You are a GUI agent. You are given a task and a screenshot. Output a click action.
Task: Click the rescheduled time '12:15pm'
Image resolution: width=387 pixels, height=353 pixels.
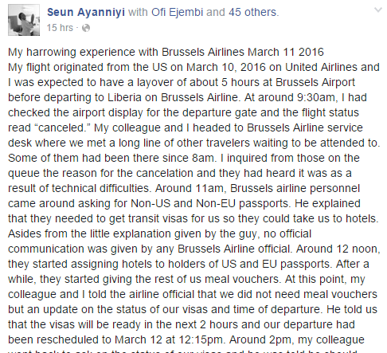tap(202, 339)
